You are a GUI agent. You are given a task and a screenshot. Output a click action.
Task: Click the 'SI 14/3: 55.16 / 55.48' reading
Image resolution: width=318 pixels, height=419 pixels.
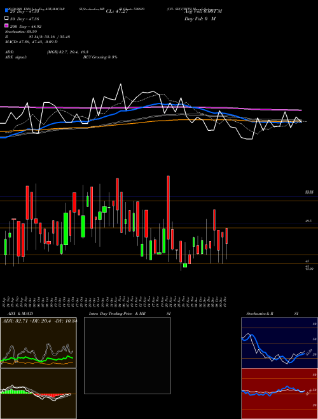pos(50,37)
